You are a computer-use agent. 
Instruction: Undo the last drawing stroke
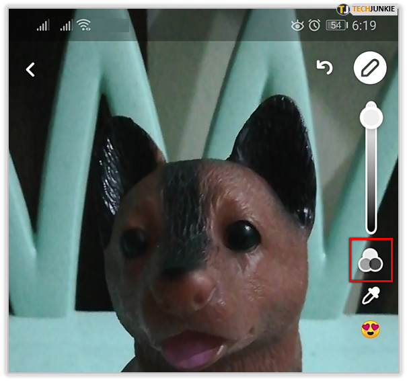325,67
